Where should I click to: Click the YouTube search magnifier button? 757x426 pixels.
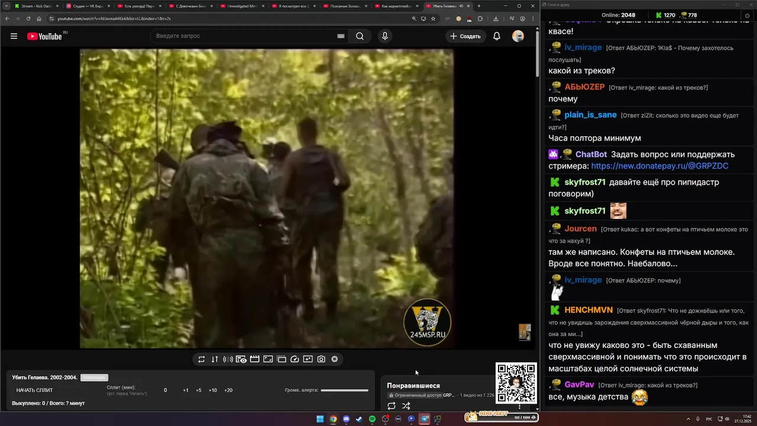[360, 36]
